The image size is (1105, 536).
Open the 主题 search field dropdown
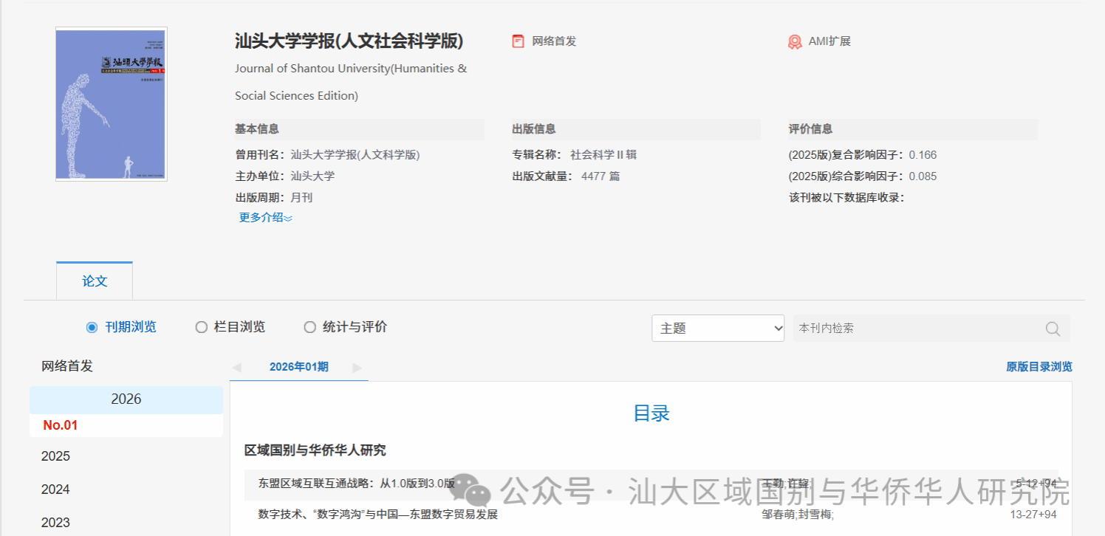point(718,329)
